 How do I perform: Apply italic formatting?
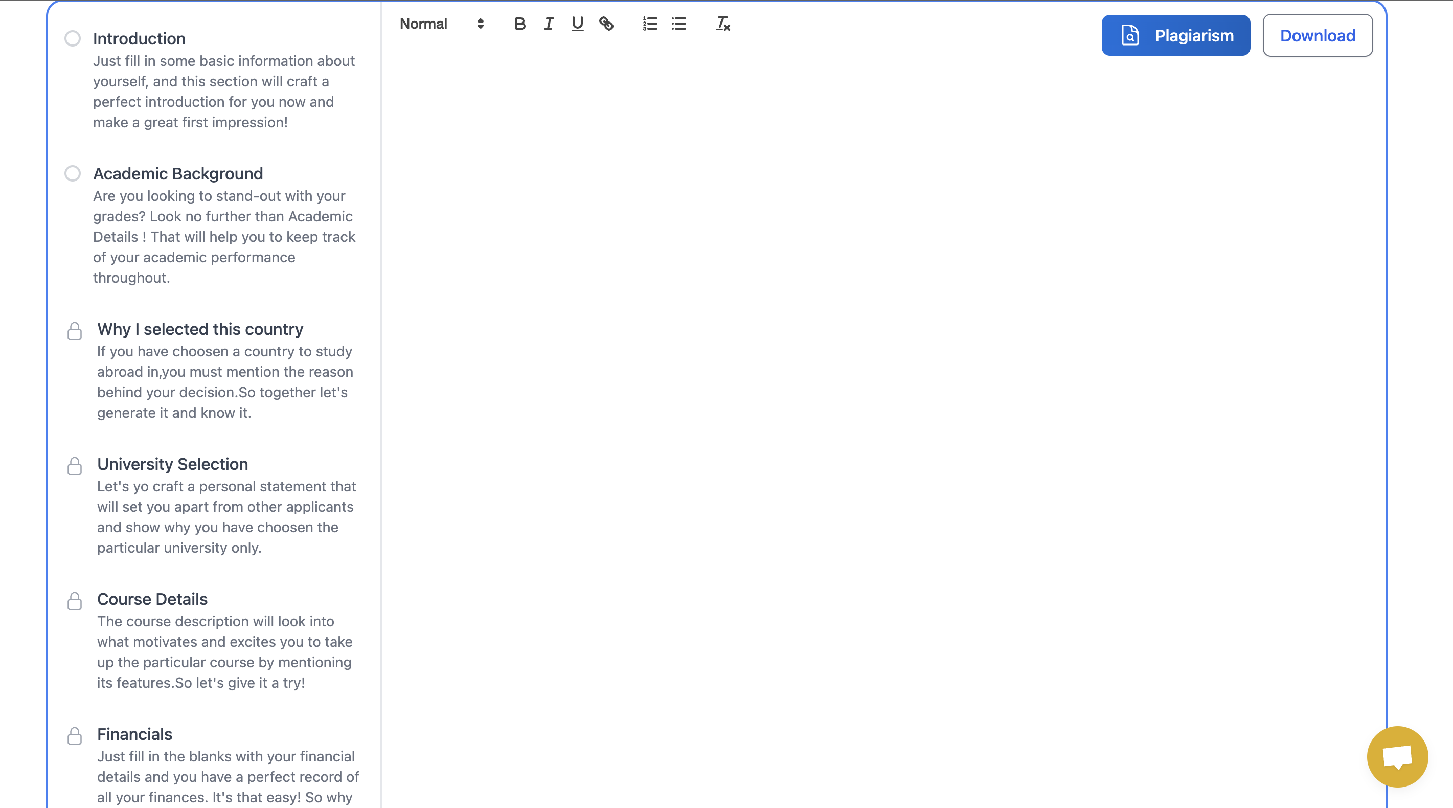(x=548, y=24)
